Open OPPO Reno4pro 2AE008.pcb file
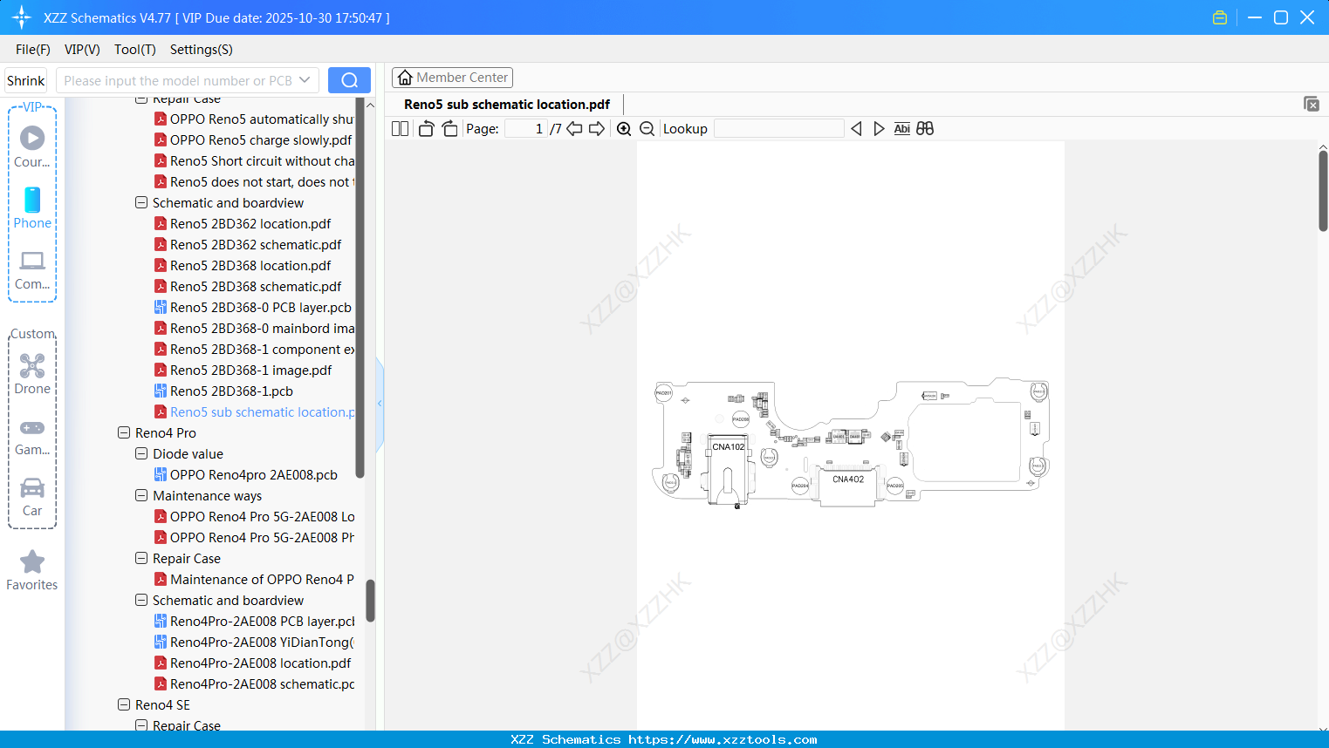 pos(254,475)
